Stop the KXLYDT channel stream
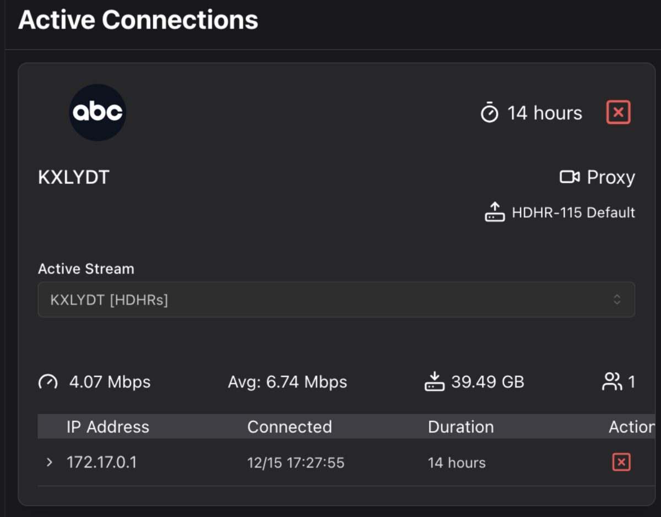The height and width of the screenshot is (517, 661). pos(618,112)
